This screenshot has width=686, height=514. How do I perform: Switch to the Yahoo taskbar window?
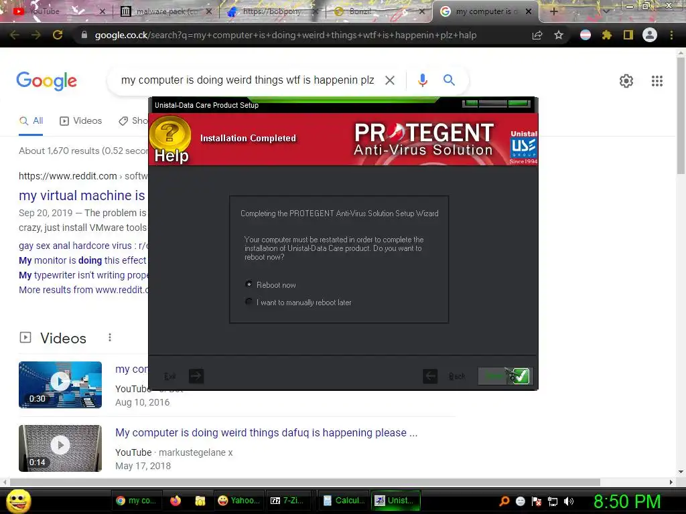click(x=238, y=501)
